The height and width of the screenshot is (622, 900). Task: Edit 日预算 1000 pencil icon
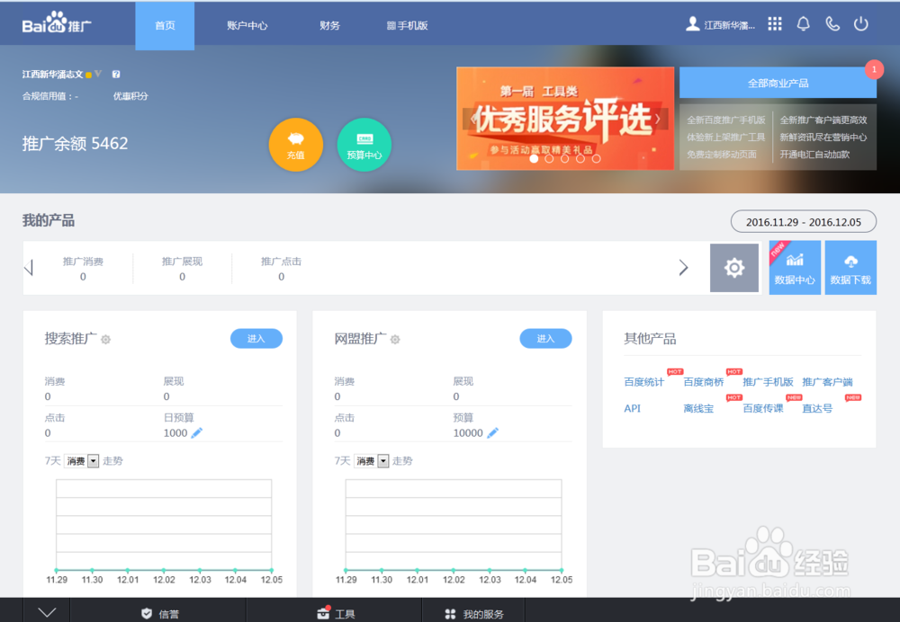click(197, 433)
